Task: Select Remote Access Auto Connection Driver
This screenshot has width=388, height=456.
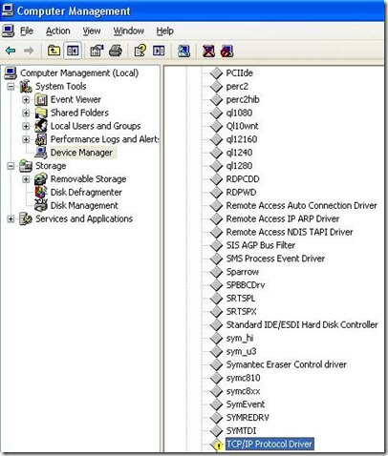Action: [x=301, y=206]
